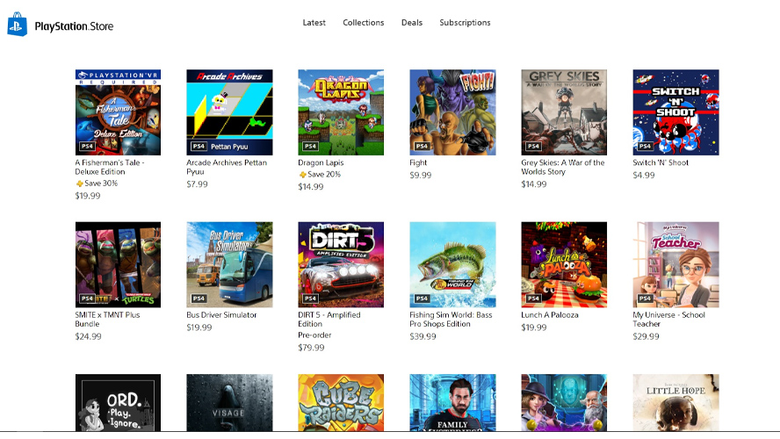
Task: Click the PS Plus Save 30% badge icon
Action: (79, 184)
